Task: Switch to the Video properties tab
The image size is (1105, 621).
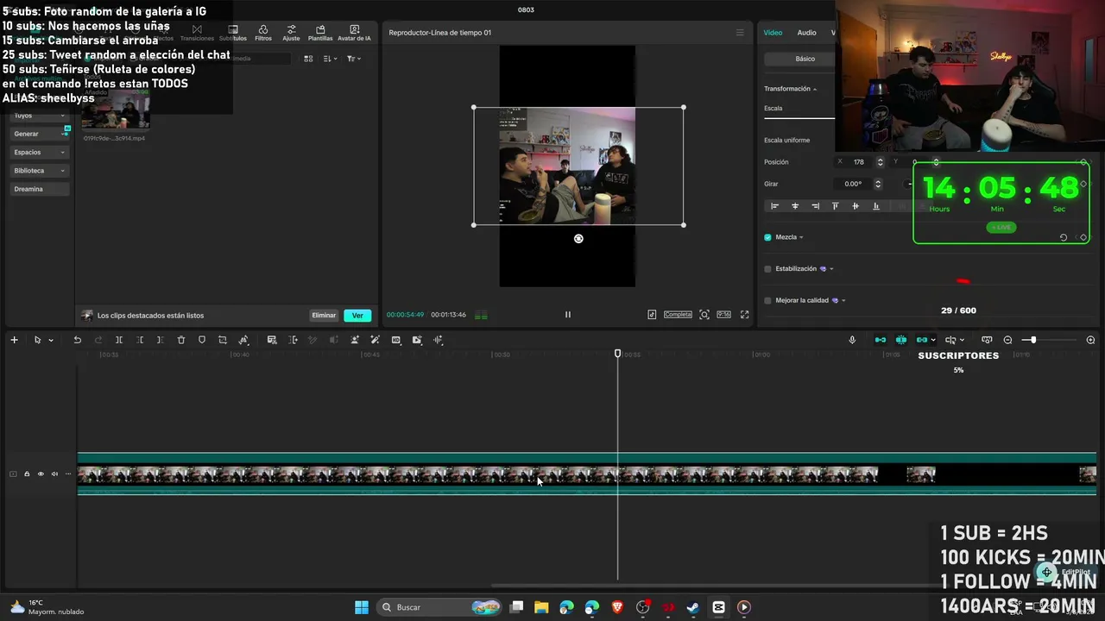Action: (x=773, y=33)
